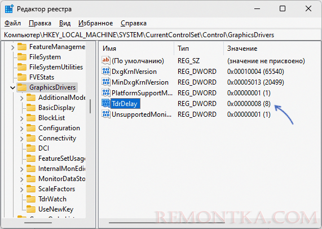Click the MinDxgKrnlVersion value icon
This screenshot has width=322, height=229.
(x=106, y=82)
